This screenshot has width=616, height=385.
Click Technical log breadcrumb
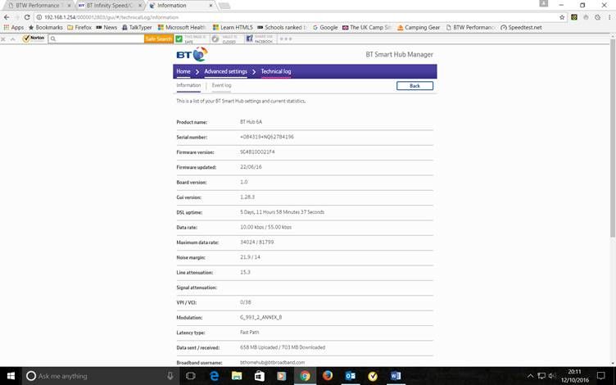coord(276,71)
